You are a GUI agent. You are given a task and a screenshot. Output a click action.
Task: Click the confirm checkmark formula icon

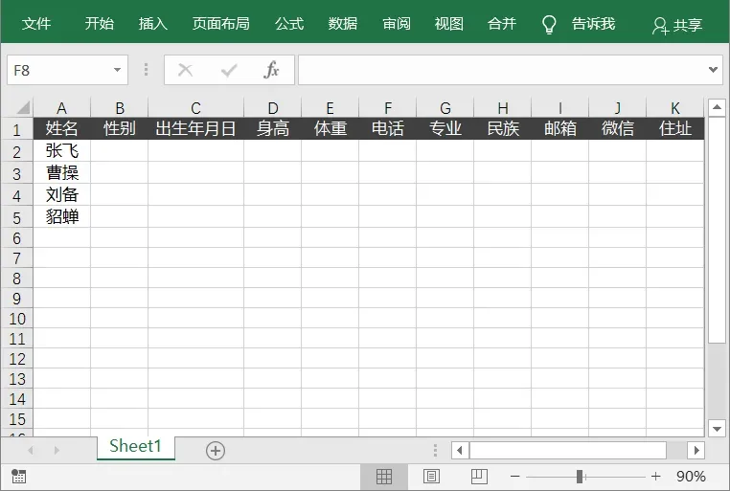(229, 70)
